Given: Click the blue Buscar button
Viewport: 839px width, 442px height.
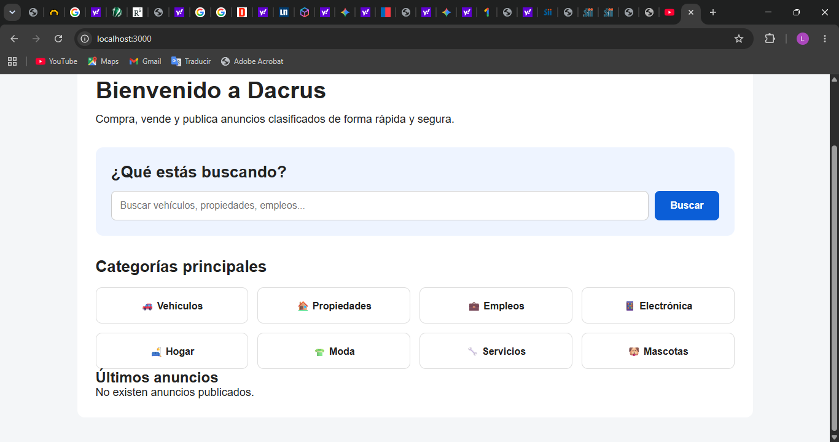Looking at the screenshot, I should (687, 206).
